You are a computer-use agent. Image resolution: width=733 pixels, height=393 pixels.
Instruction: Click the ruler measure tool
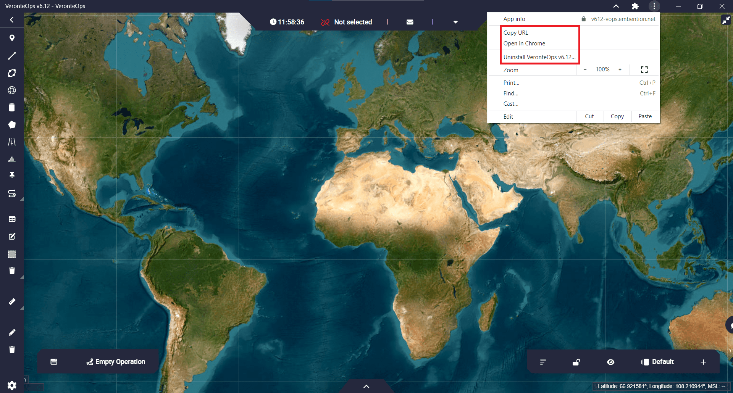[12, 302]
